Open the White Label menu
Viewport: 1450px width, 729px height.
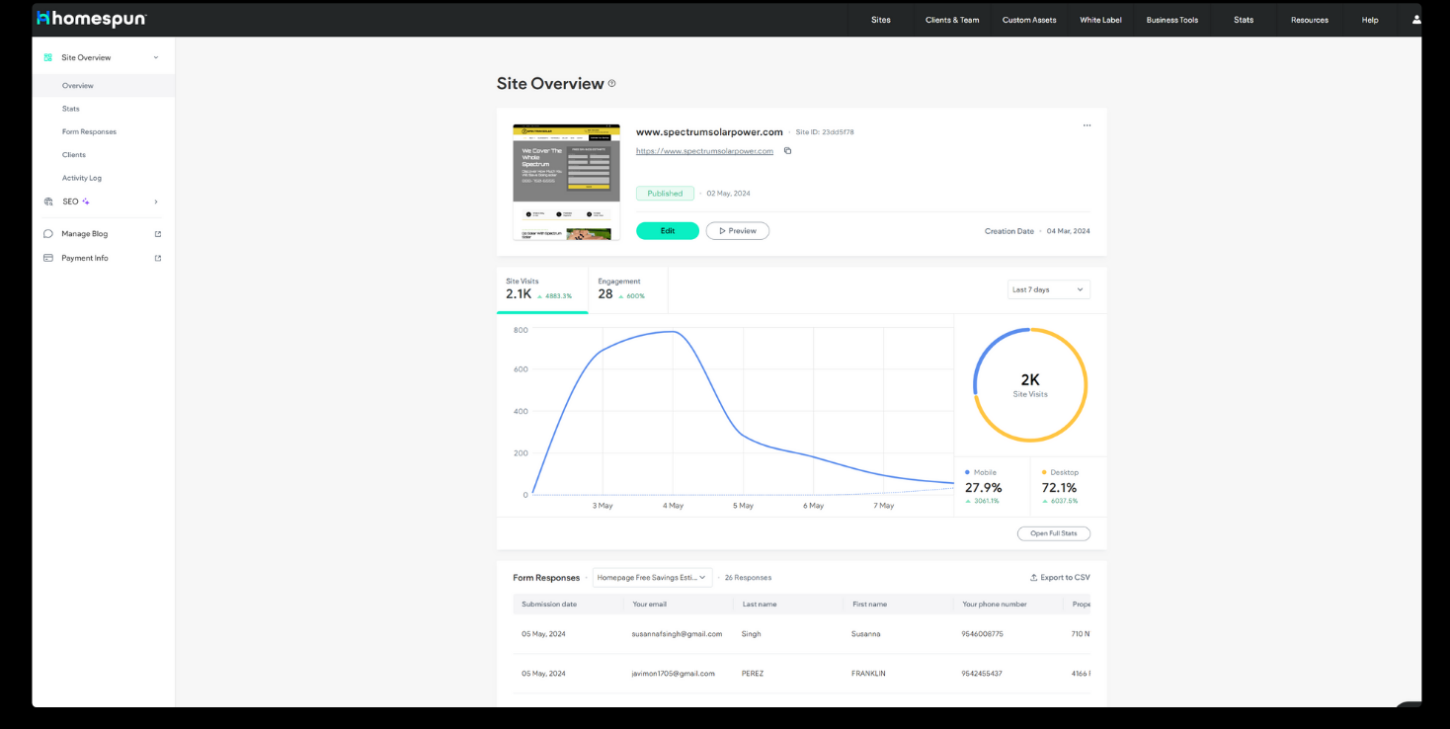pyautogui.click(x=1100, y=20)
